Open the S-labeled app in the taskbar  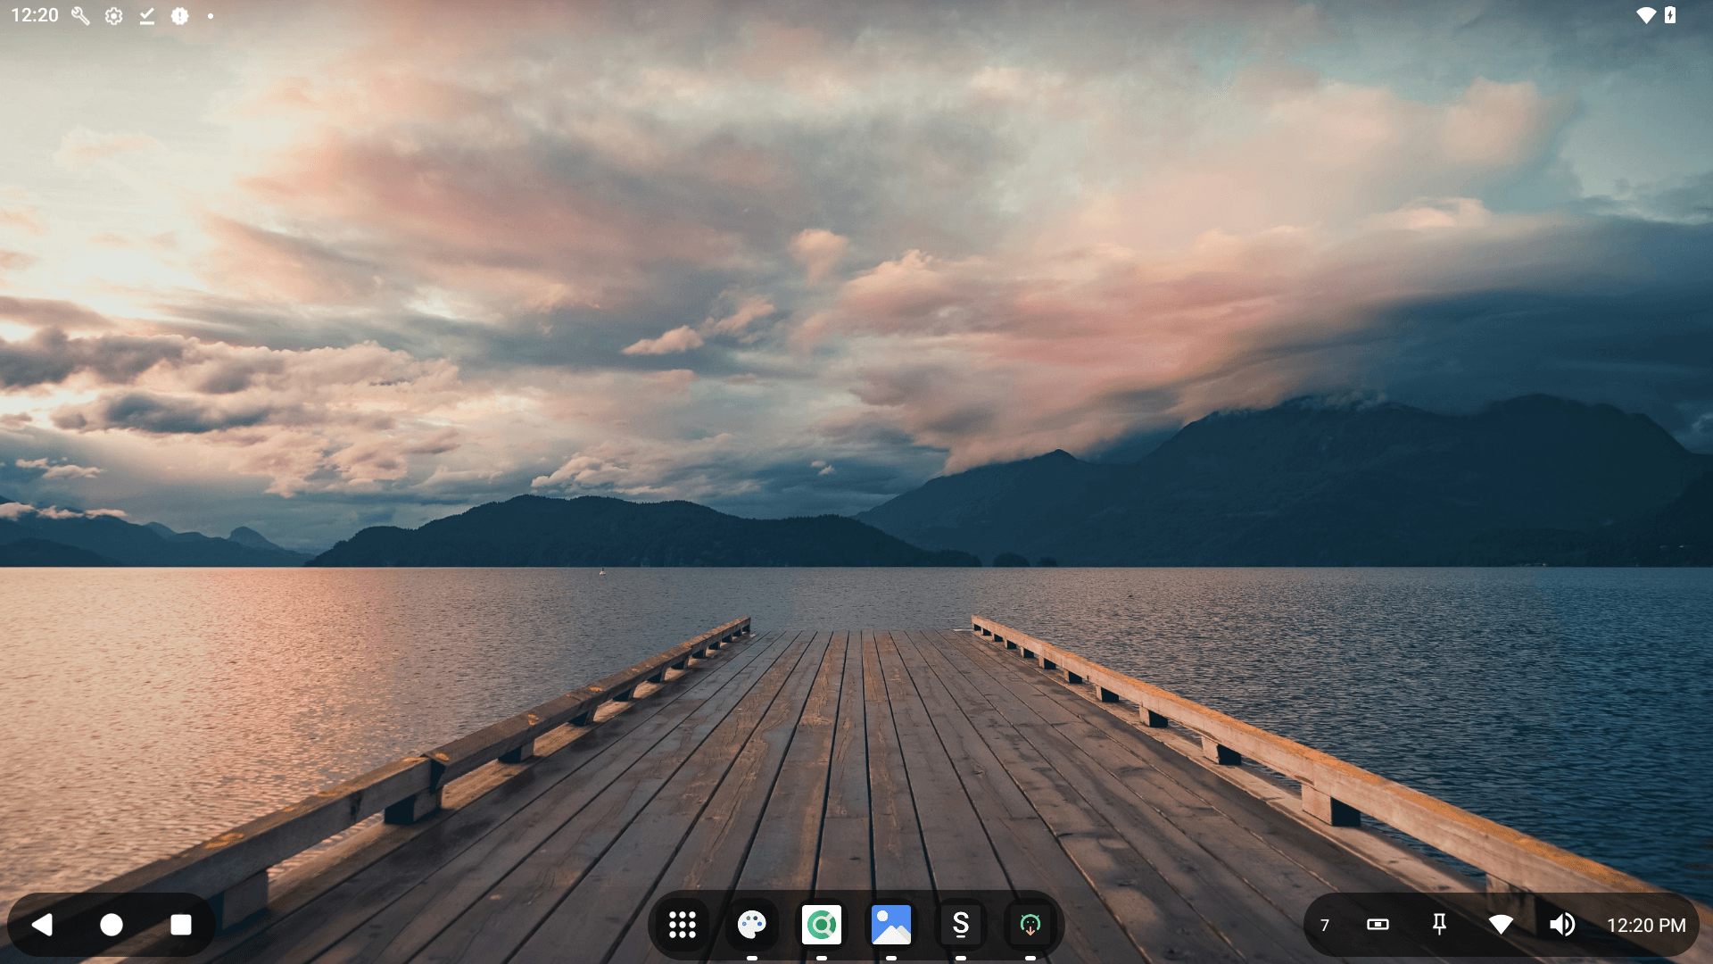coord(963,925)
